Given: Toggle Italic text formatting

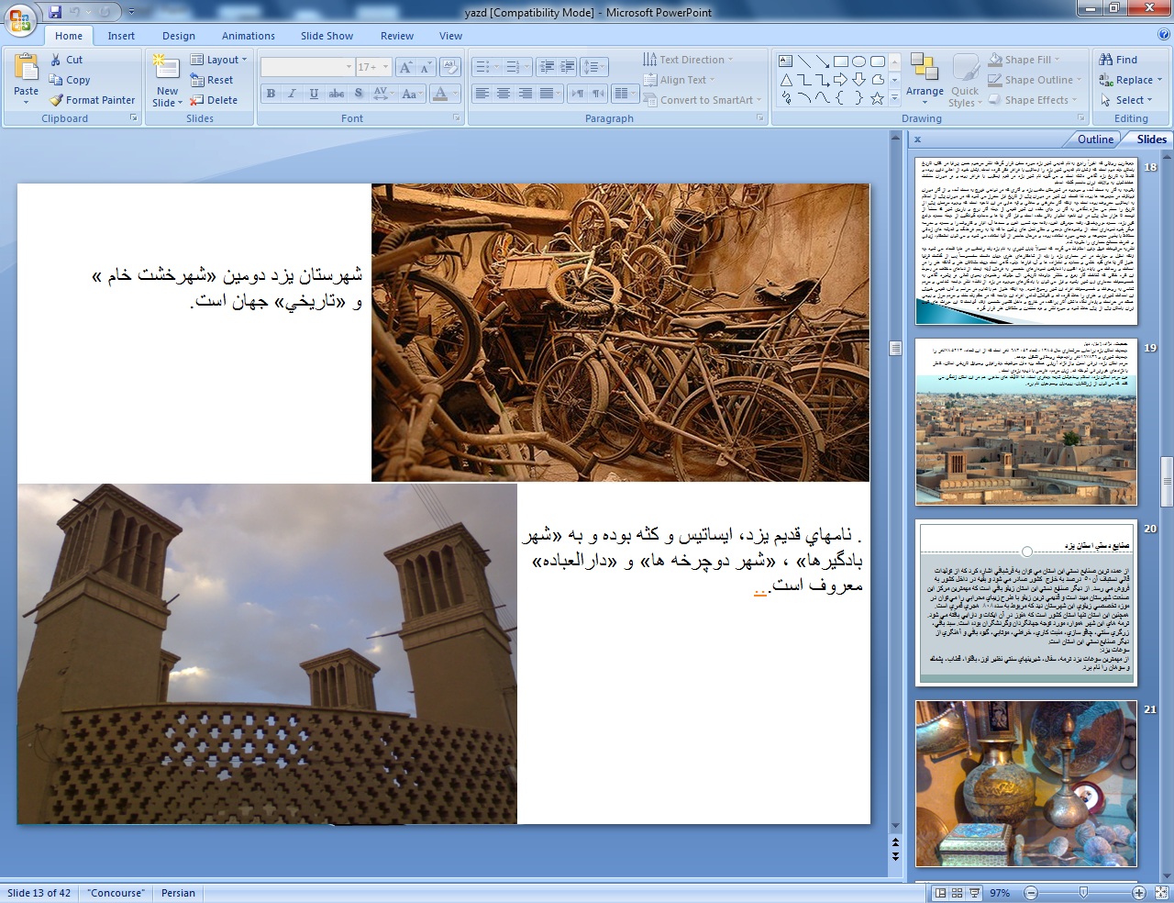Looking at the screenshot, I should tap(292, 94).
